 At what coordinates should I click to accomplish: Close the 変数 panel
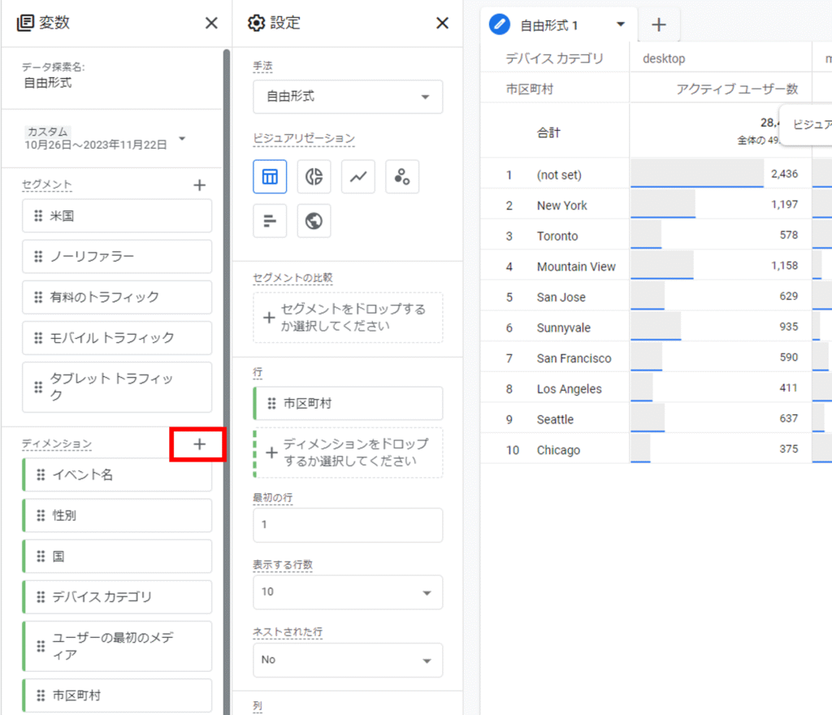211,23
